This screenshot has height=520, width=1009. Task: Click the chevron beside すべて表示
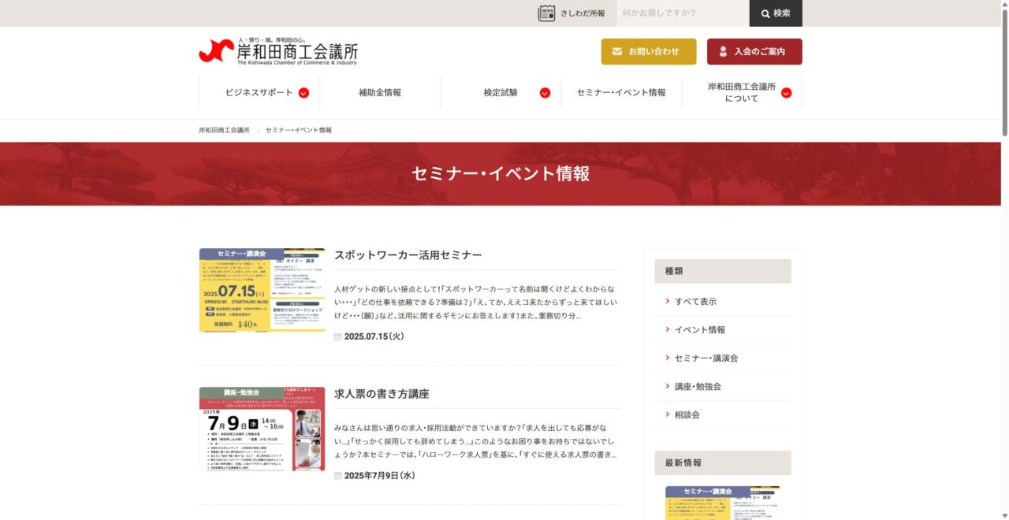[668, 302]
